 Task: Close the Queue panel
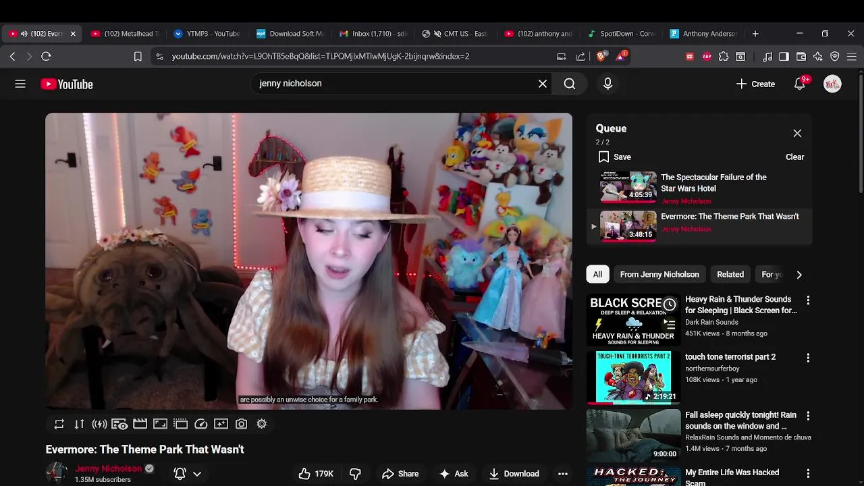click(x=797, y=133)
